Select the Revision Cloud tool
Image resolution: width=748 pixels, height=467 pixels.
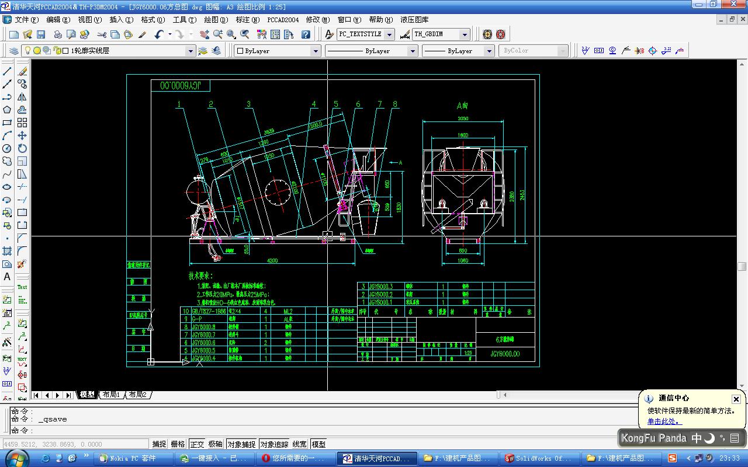coord(7,161)
